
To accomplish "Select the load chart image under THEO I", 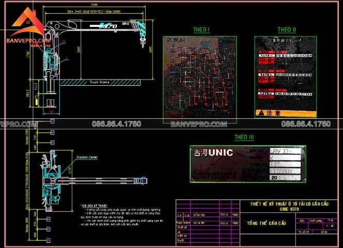I will [x=200, y=80].
